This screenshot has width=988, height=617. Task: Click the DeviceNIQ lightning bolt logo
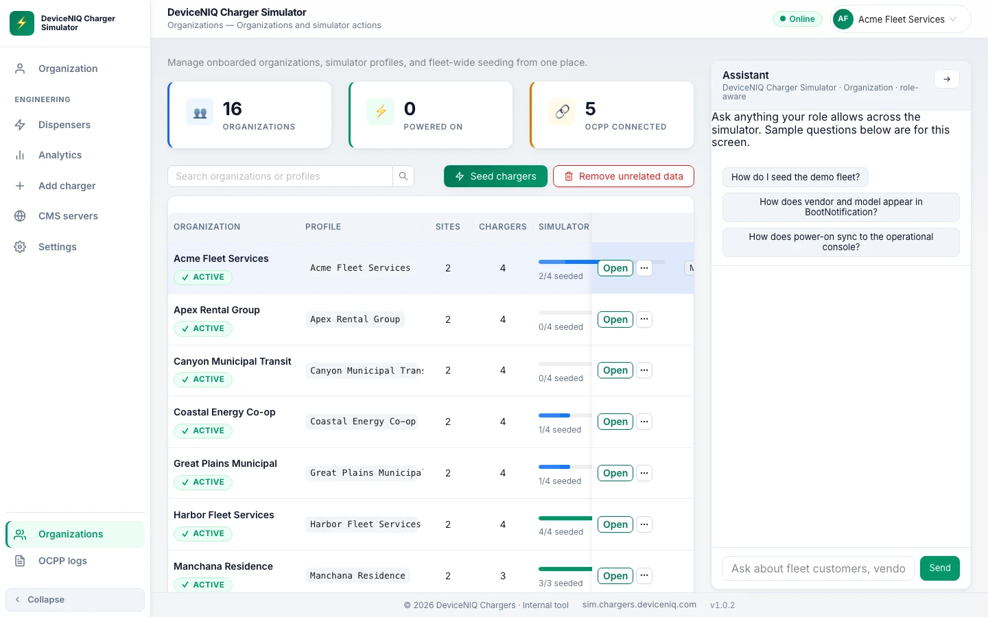pos(22,23)
